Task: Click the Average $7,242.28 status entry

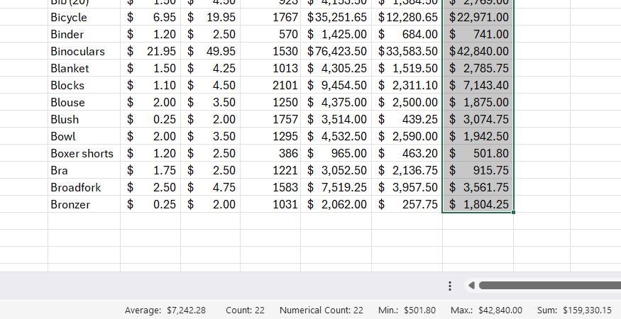Action: [165, 310]
